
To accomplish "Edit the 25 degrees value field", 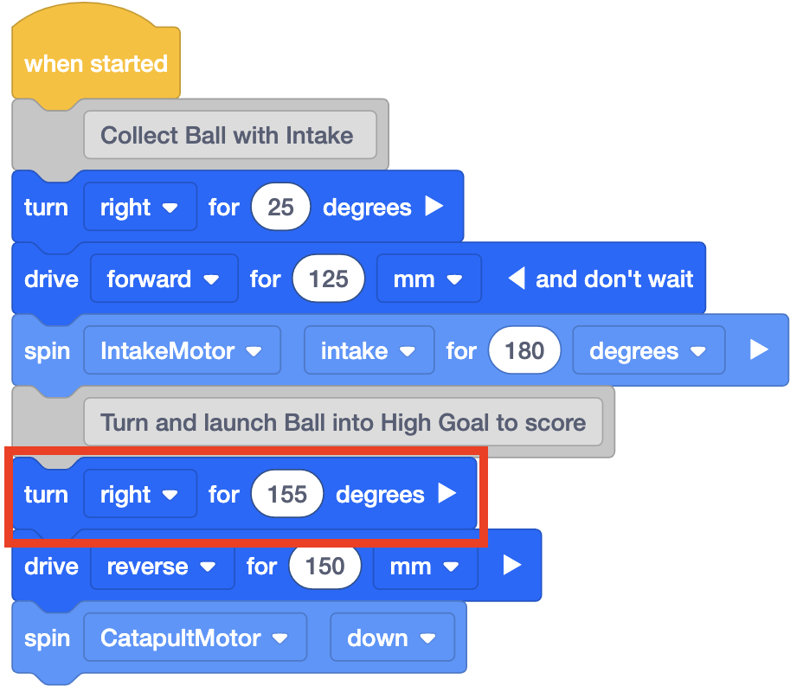I will point(280,207).
